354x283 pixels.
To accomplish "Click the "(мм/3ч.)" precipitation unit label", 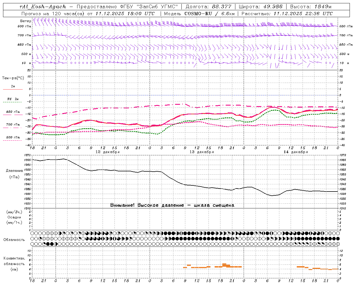I will coord(14,212).
